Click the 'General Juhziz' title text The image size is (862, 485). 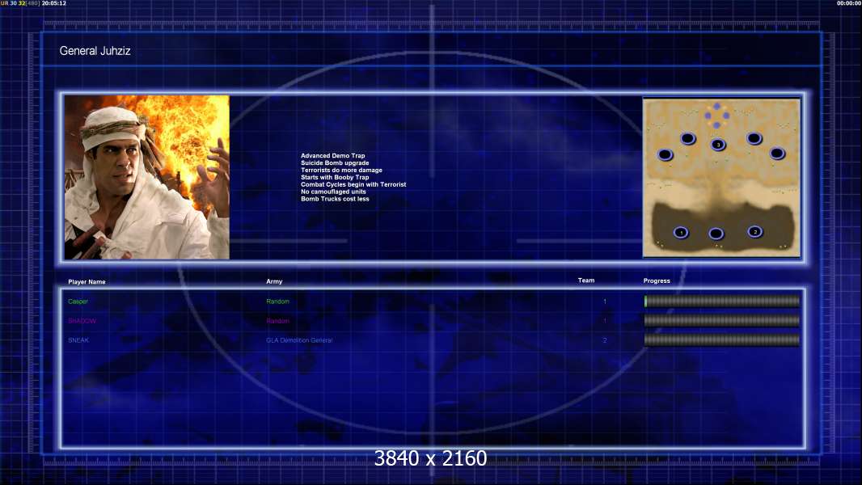[x=95, y=51]
